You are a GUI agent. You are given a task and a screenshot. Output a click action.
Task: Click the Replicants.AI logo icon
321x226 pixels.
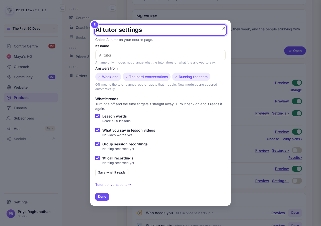pyautogui.click(x=10, y=10)
